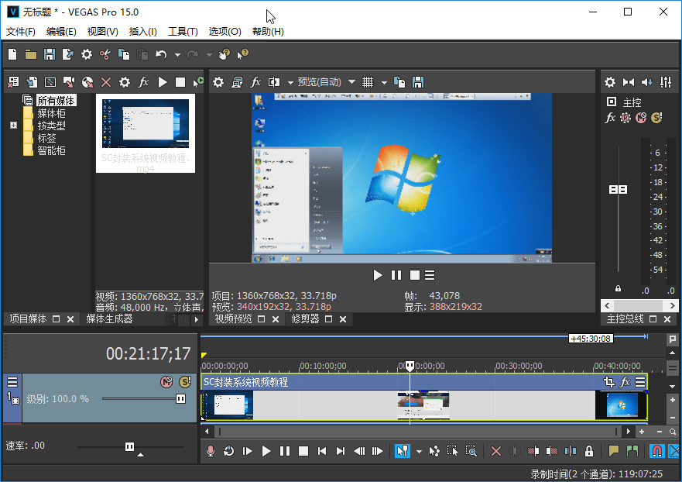Image resolution: width=682 pixels, height=482 pixels.
Task: Open the undo history dropdown arrow
Action: point(177,55)
